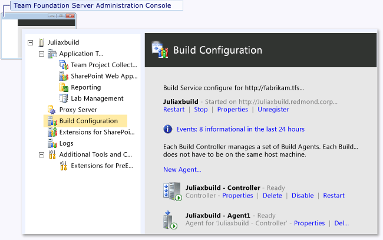Open Properties for Juliaxbuild Agent1
The image size is (383, 240).
click(x=309, y=223)
